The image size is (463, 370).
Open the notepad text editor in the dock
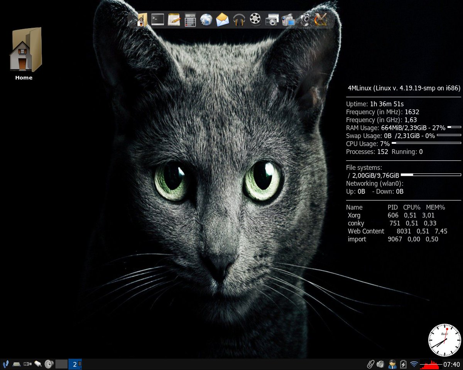[x=174, y=19]
